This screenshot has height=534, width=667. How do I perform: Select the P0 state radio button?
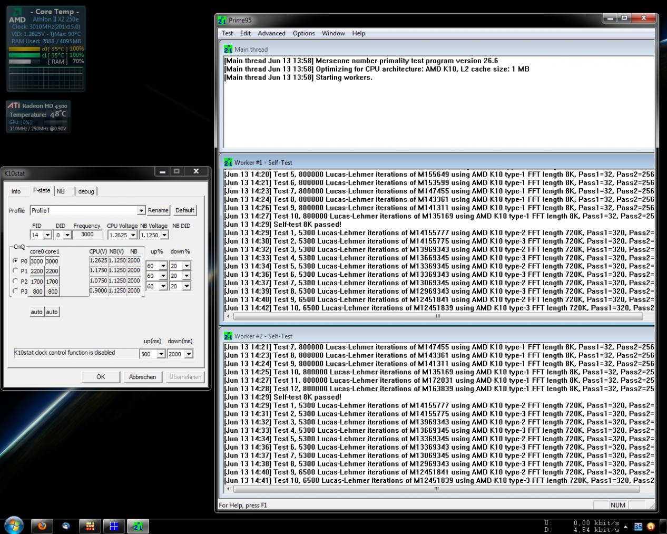click(16, 260)
